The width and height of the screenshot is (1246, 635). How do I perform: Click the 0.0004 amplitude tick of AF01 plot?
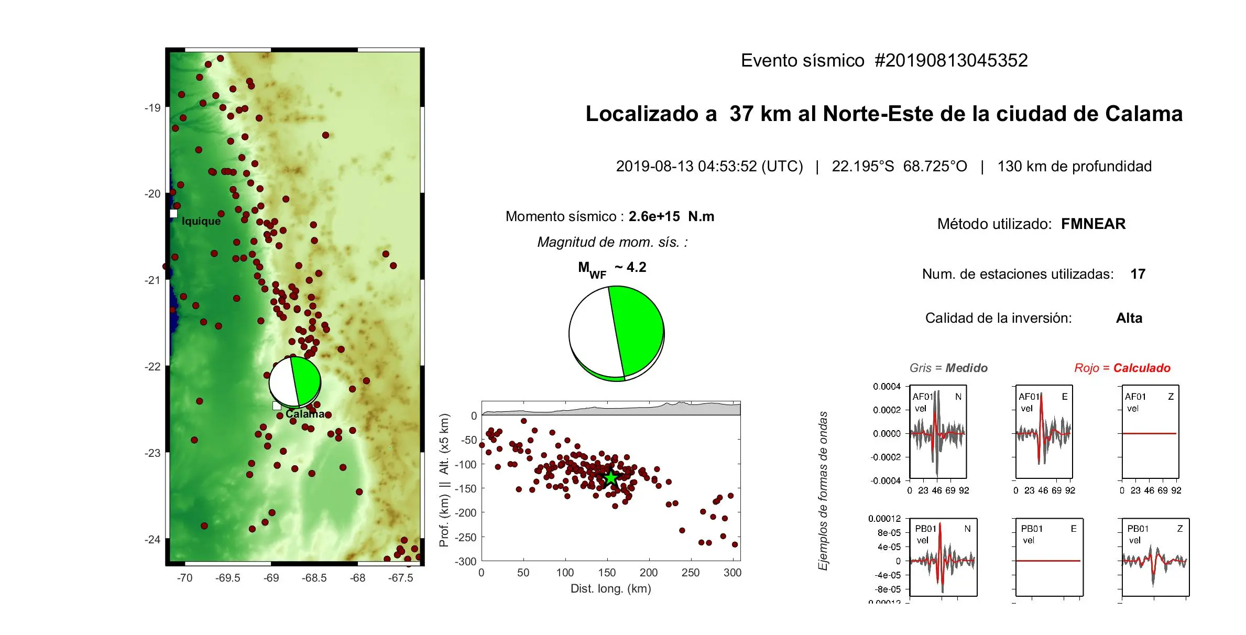pos(887,387)
